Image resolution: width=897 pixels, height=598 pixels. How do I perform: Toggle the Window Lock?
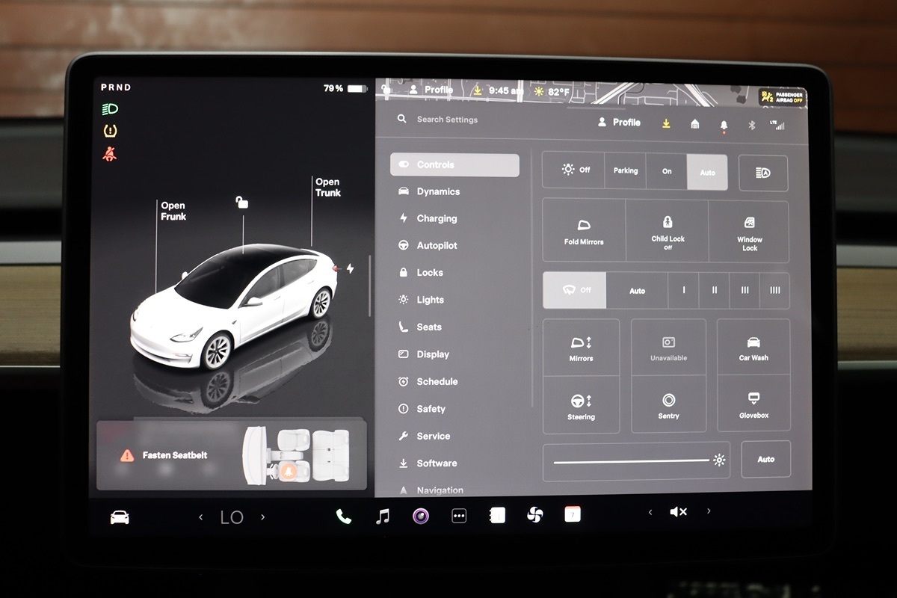coord(749,230)
